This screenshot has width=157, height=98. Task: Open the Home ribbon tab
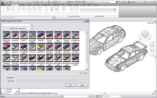tap(9, 5)
